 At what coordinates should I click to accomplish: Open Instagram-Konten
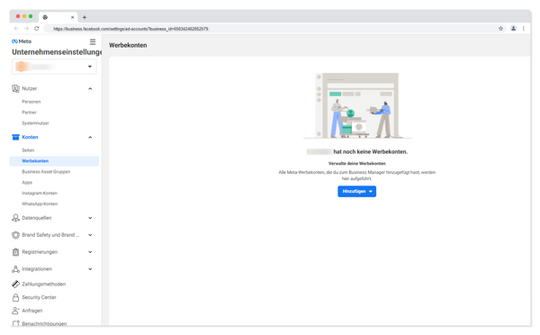pos(40,193)
